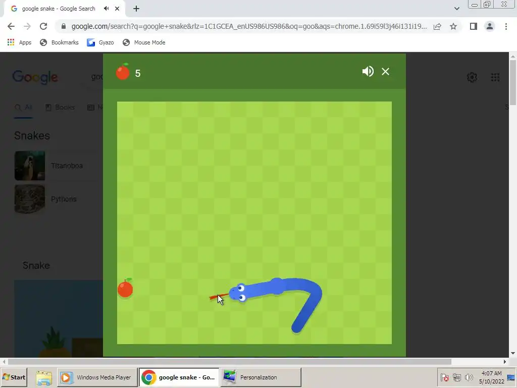
Task: Open the new tab button
Action: point(136,9)
